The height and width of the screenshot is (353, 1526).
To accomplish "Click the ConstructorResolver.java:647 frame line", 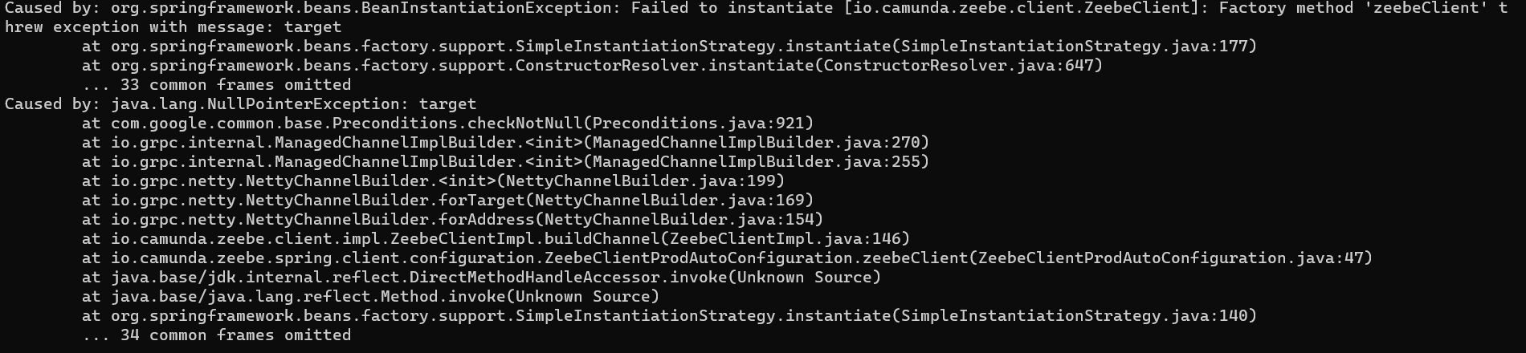I will [x=593, y=66].
